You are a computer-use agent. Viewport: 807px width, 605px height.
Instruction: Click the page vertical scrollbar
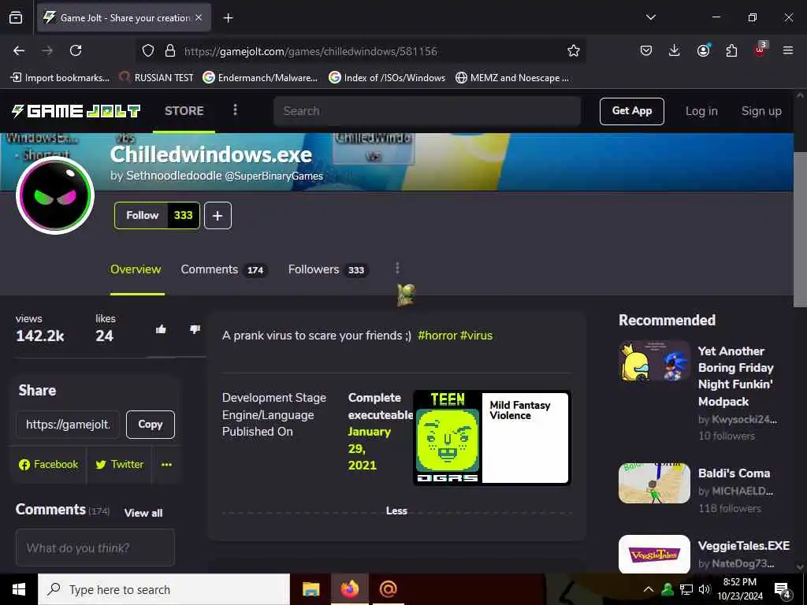point(800,229)
